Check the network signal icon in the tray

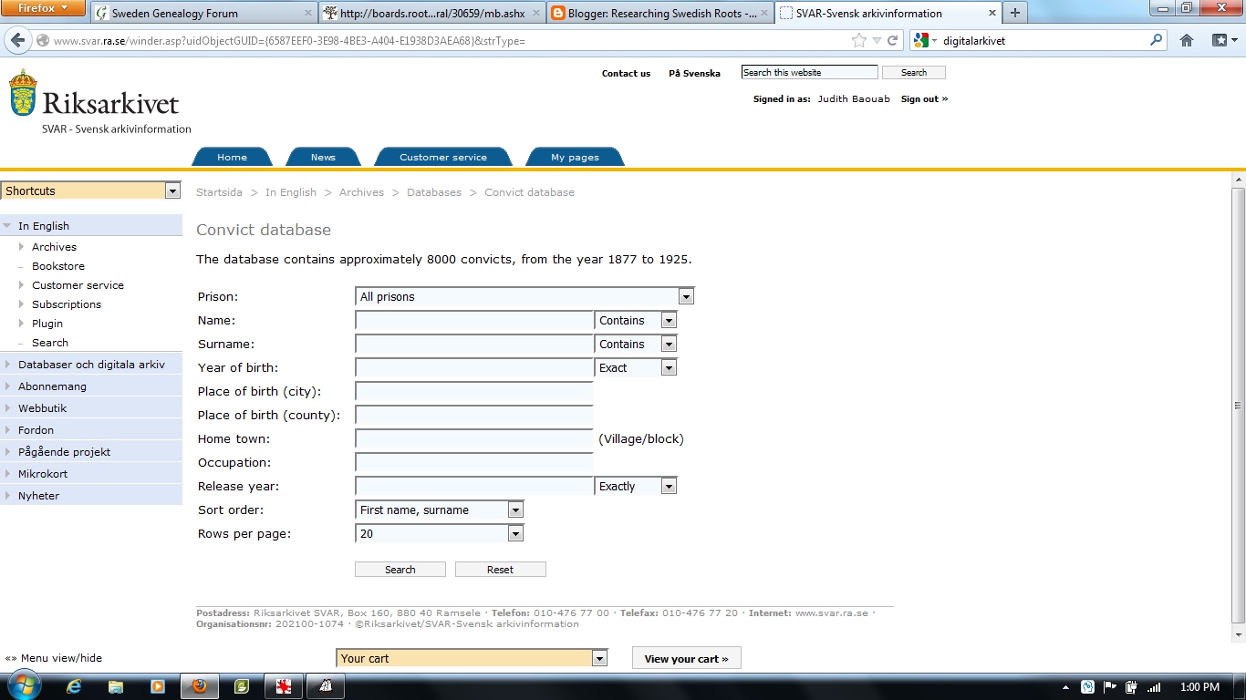(x=1153, y=686)
